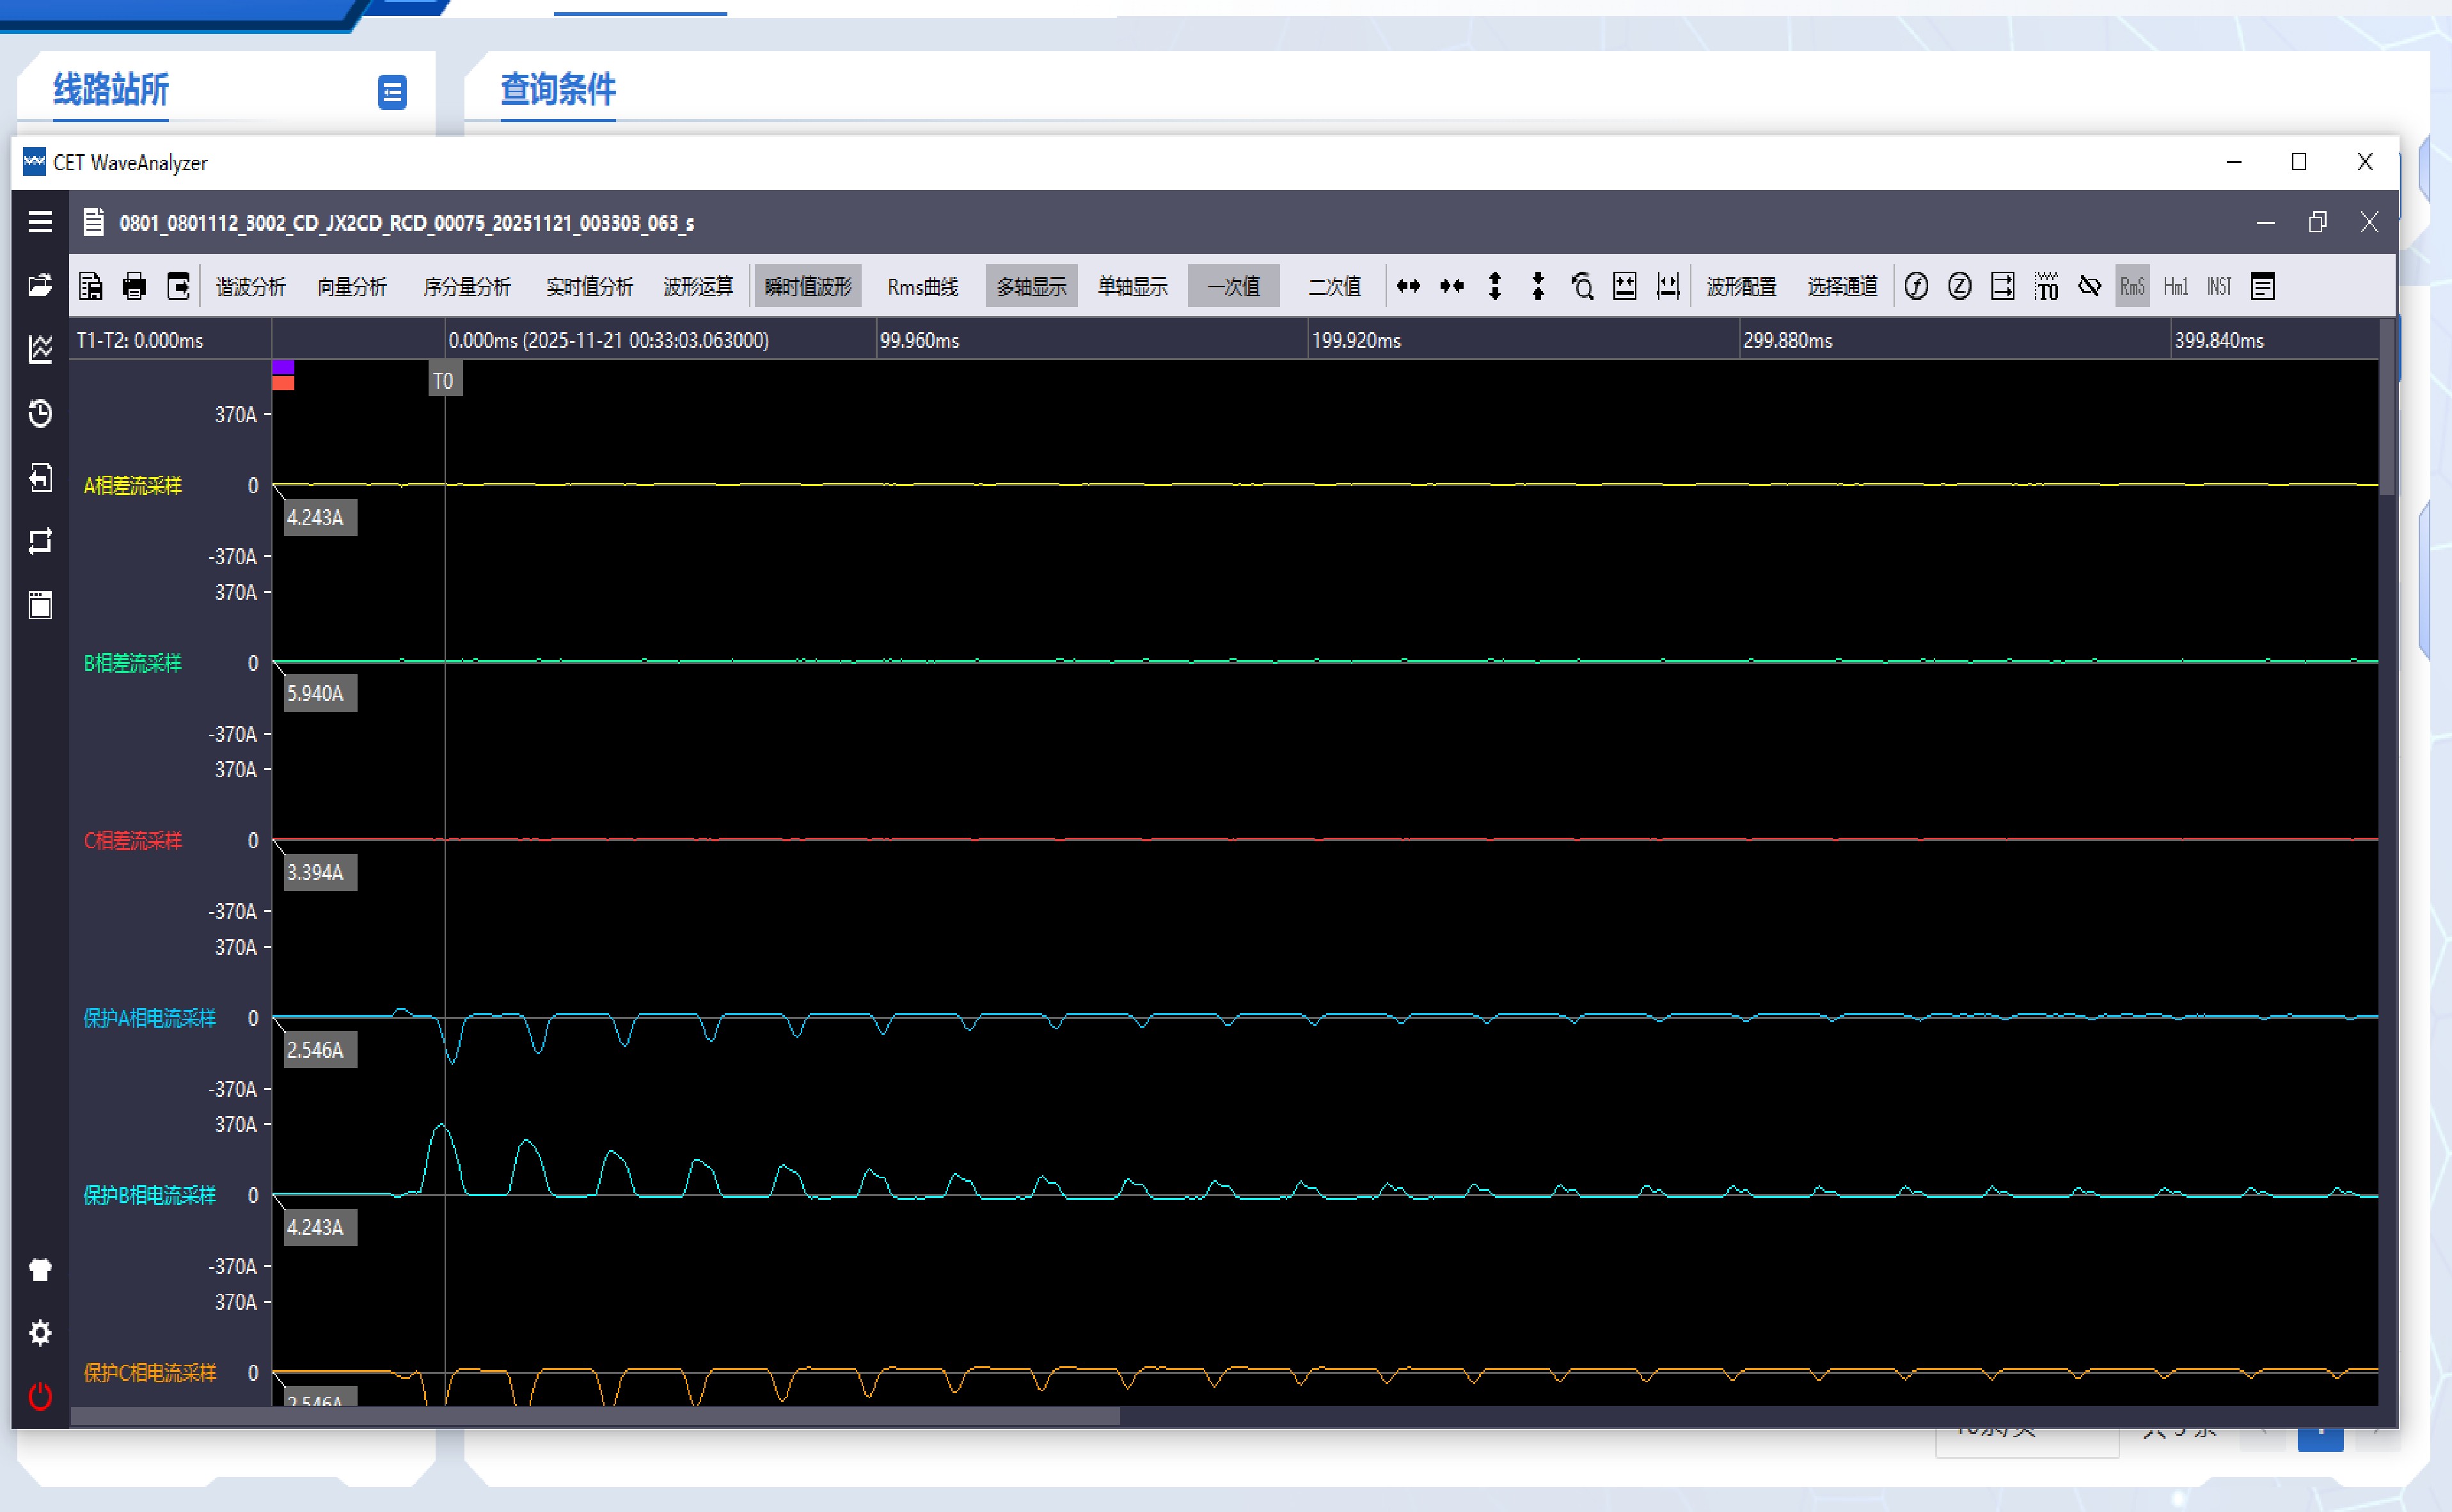Toggle the RmS display button
The width and height of the screenshot is (2452, 1512).
(2132, 287)
